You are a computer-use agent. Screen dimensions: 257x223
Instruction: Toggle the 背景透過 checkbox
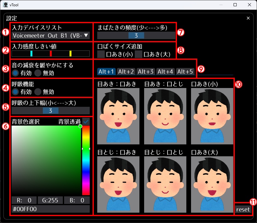(85, 121)
